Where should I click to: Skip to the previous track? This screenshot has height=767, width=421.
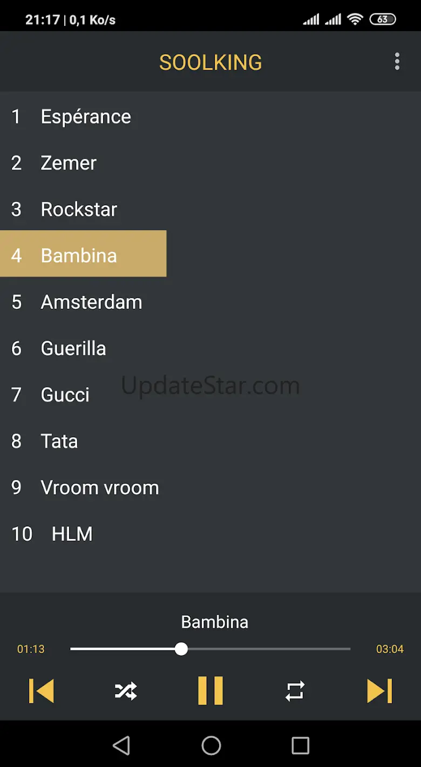pos(42,691)
